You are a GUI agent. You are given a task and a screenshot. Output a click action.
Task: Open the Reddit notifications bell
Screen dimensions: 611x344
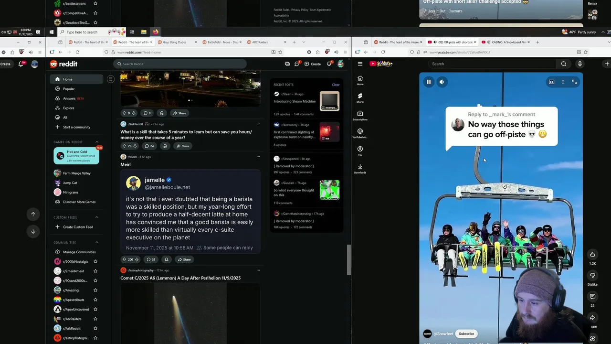coord(329,64)
